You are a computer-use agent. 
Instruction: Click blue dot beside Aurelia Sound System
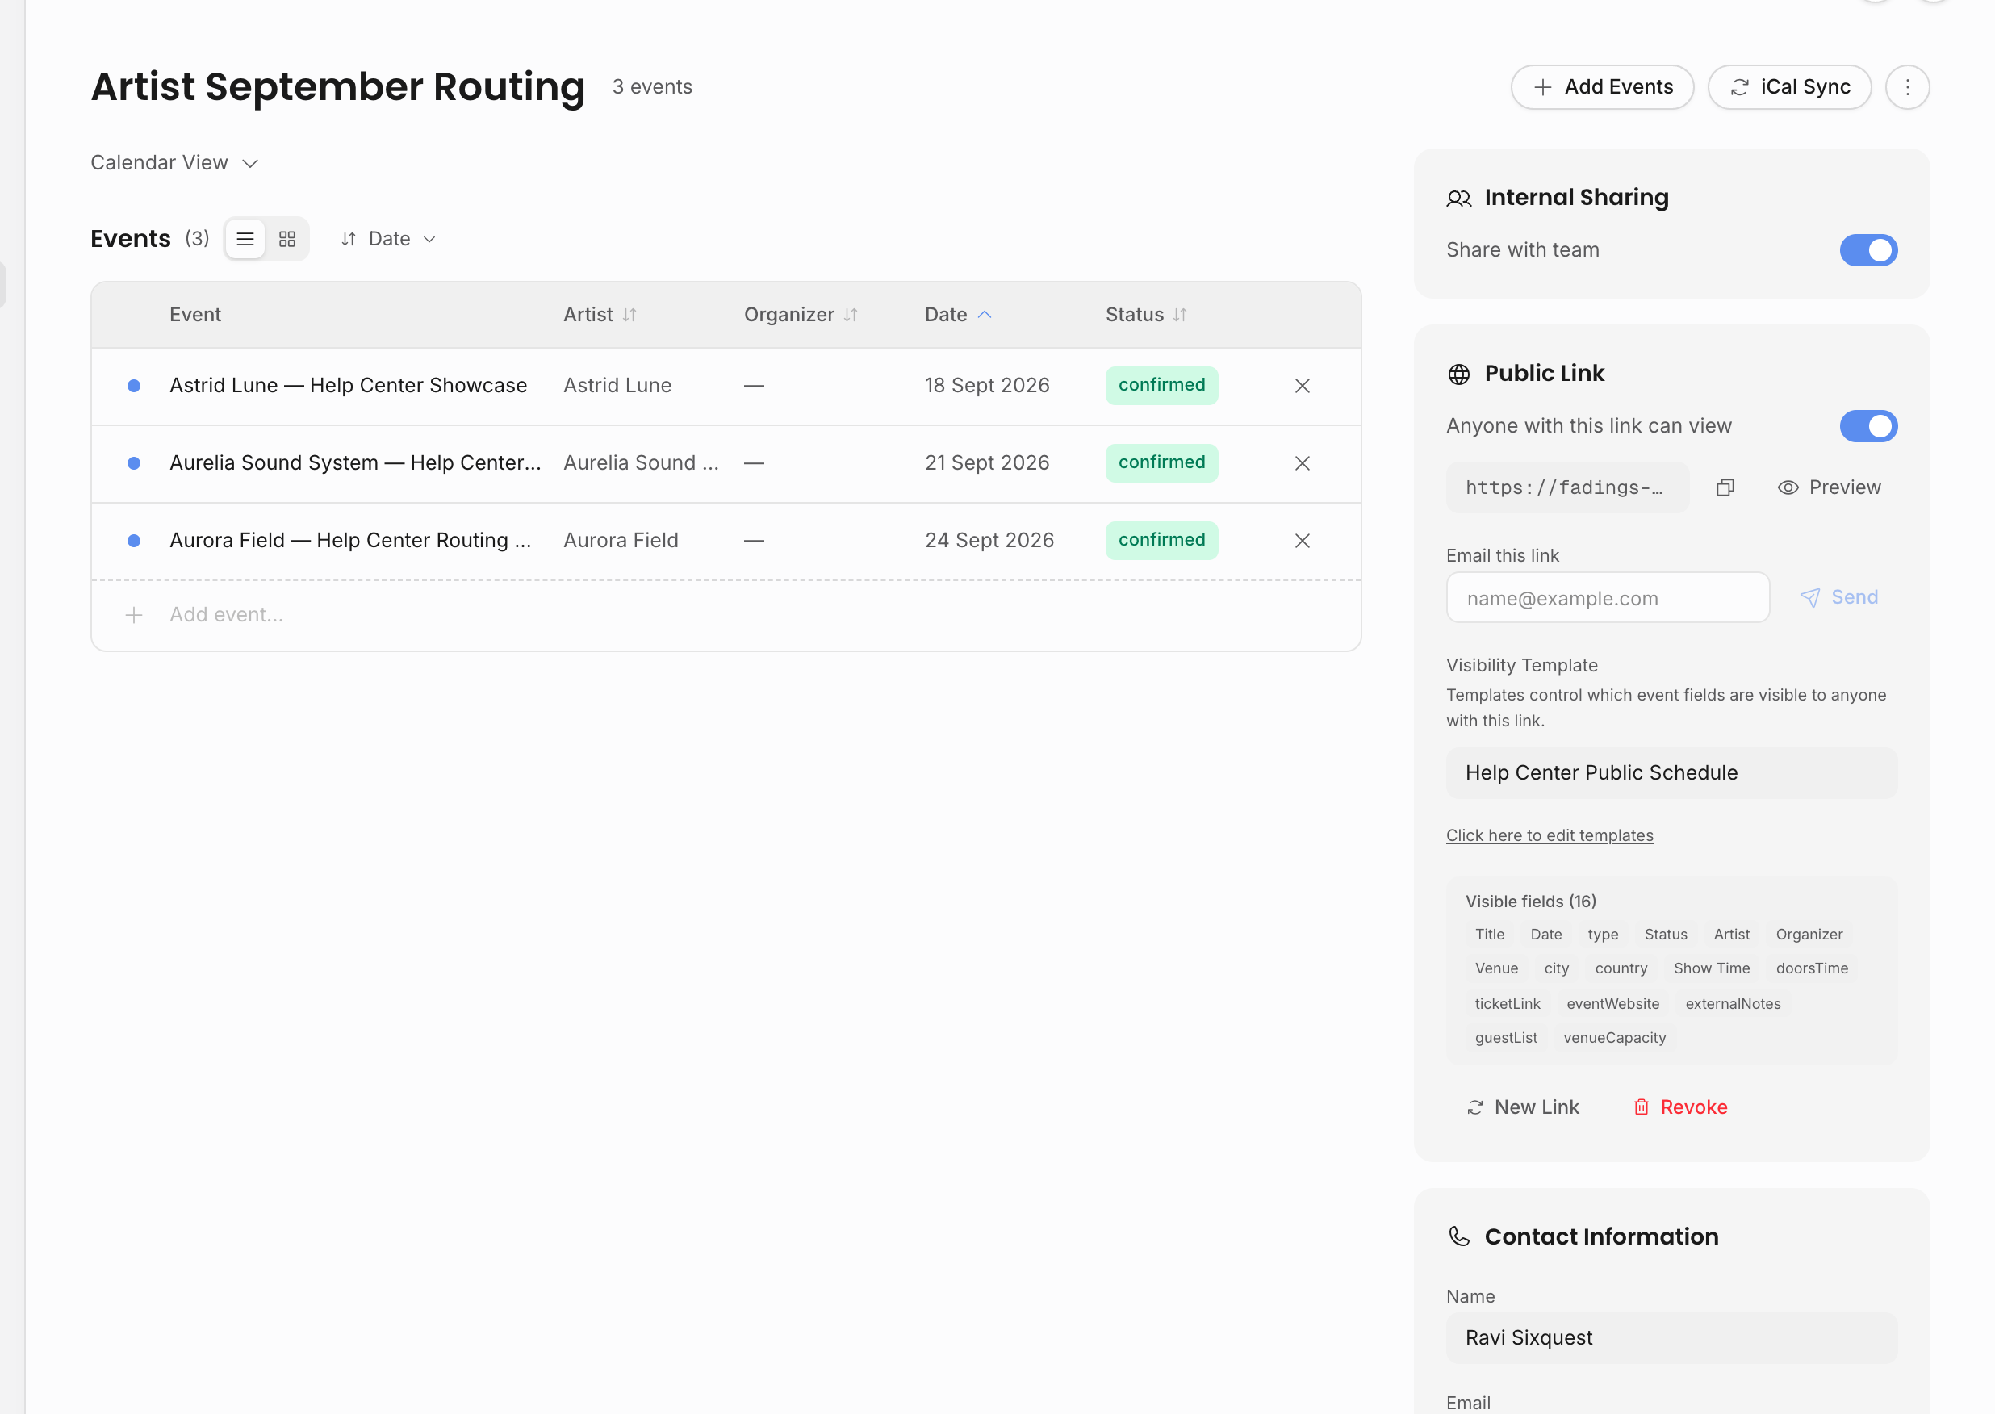[134, 463]
